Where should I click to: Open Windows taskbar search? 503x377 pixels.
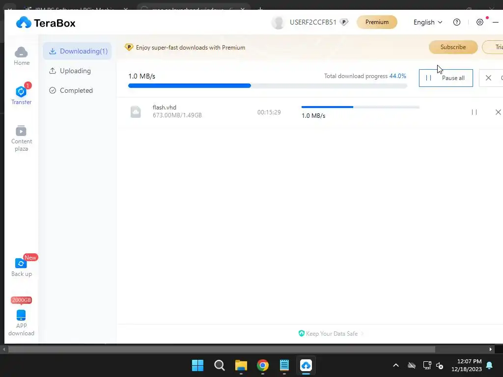[220, 365]
